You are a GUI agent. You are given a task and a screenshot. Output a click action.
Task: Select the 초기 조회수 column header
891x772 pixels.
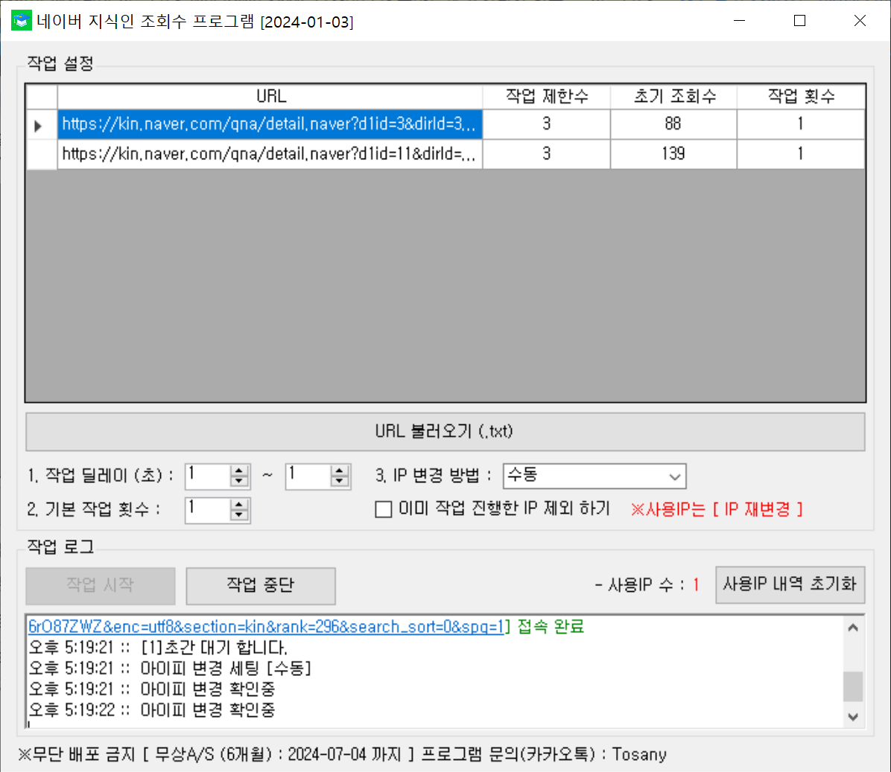point(674,97)
